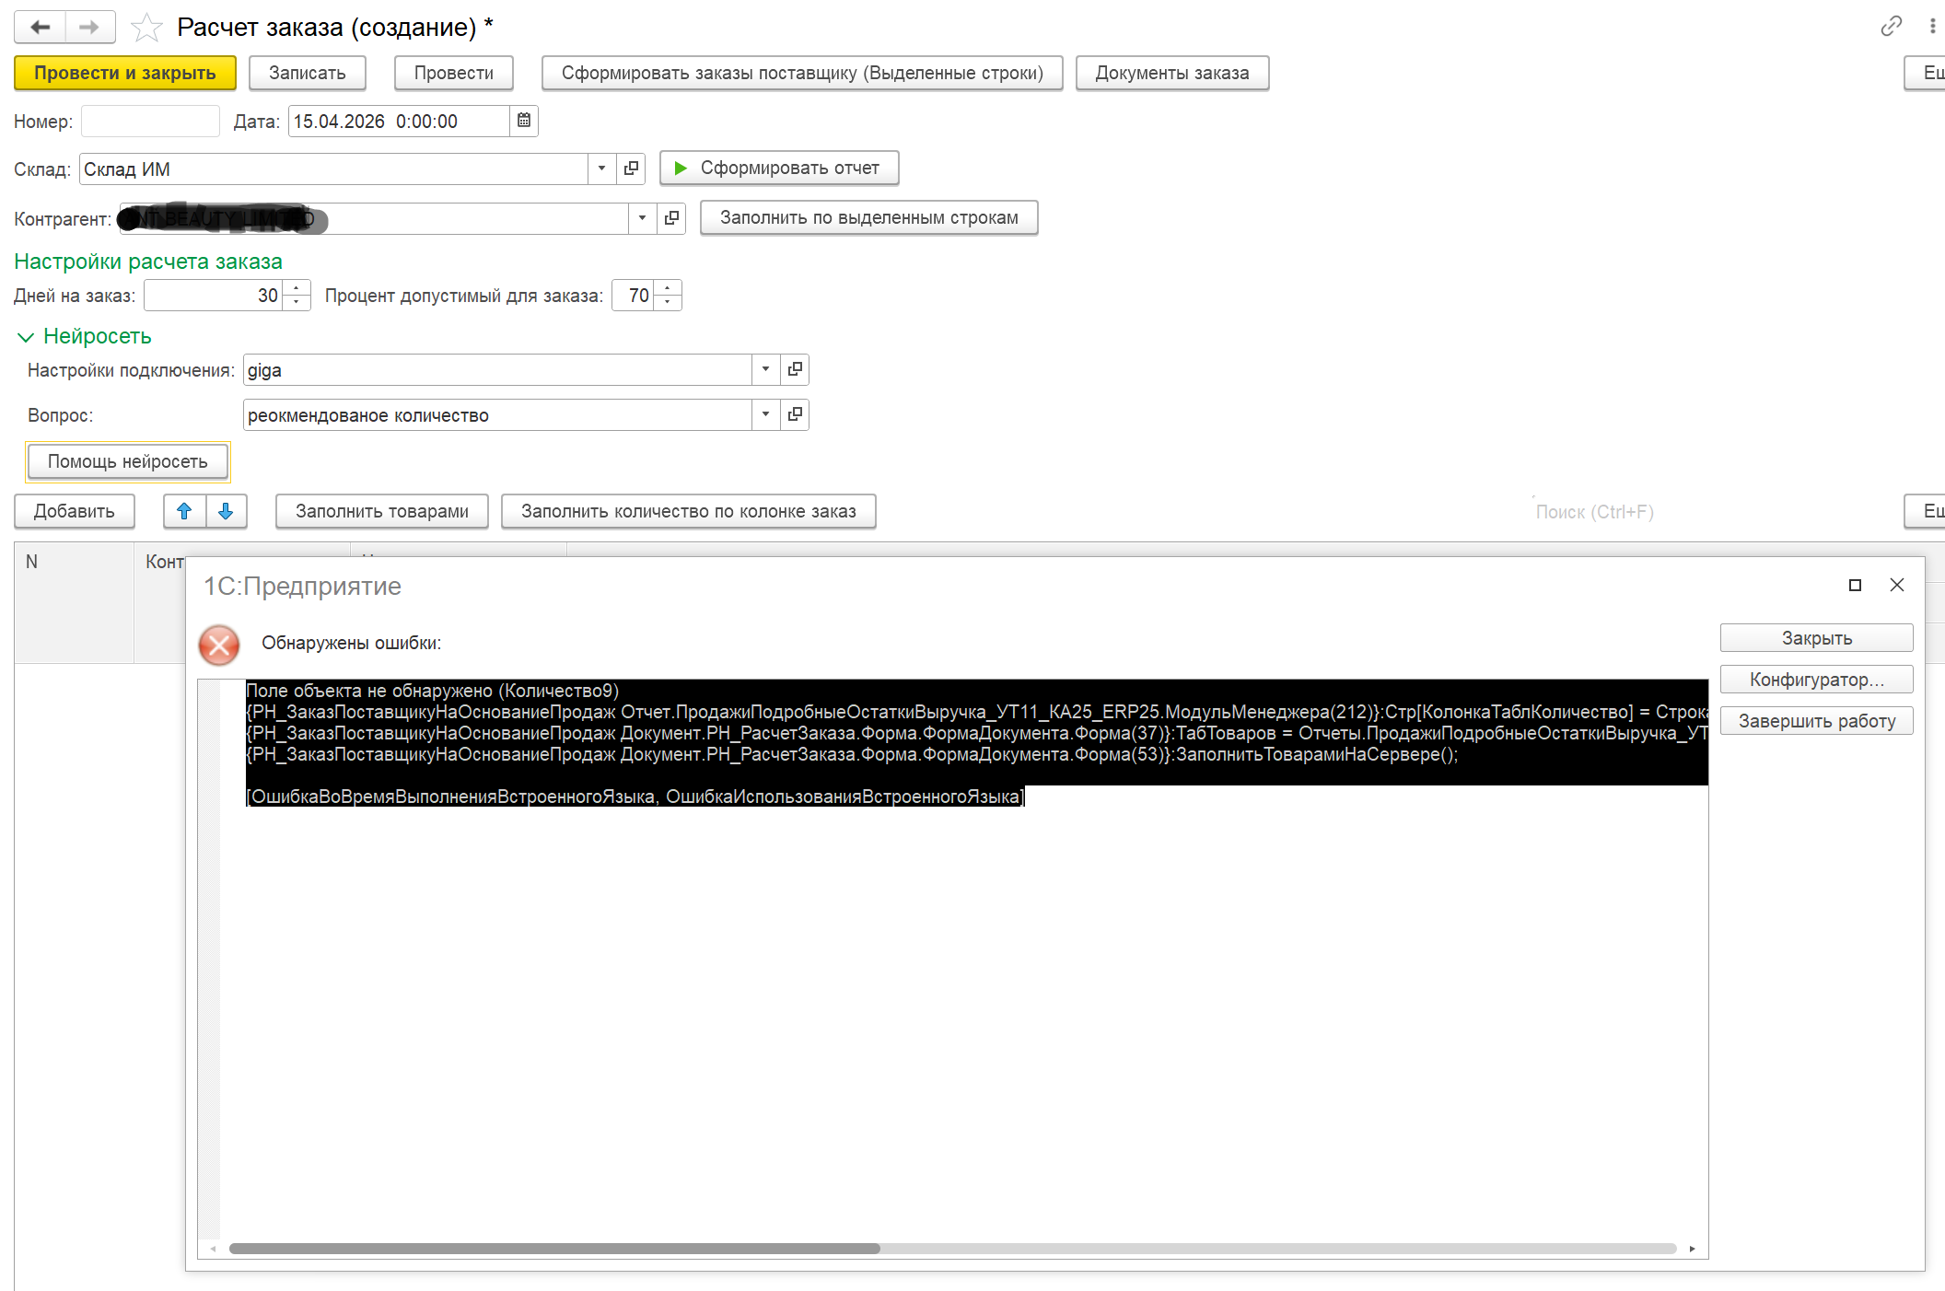Image resolution: width=1945 pixels, height=1291 pixels.
Task: Increase Дней на заказ value
Action: click(297, 289)
